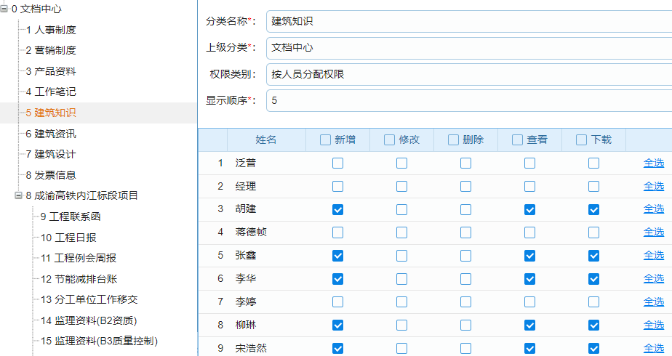Image resolution: width=672 pixels, height=356 pixels.
Task: Enable 修改 permission for 张鑫
Action: [401, 256]
